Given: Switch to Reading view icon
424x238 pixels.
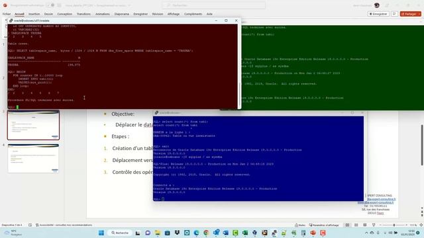Looking at the screenshot, I should (x=365, y=225).
